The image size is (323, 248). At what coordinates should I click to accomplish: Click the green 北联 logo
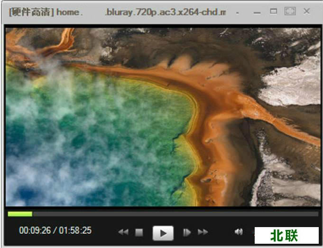[x=286, y=235]
